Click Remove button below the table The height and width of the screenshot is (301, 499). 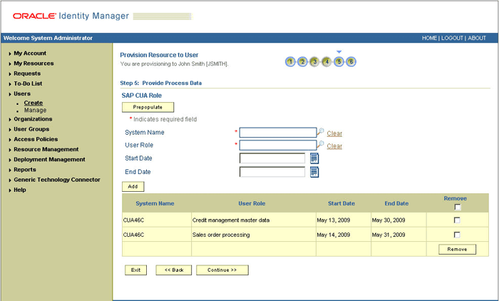coord(458,250)
